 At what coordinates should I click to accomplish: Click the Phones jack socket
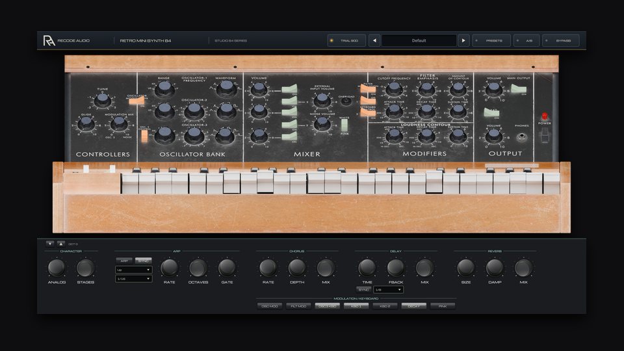click(x=522, y=137)
